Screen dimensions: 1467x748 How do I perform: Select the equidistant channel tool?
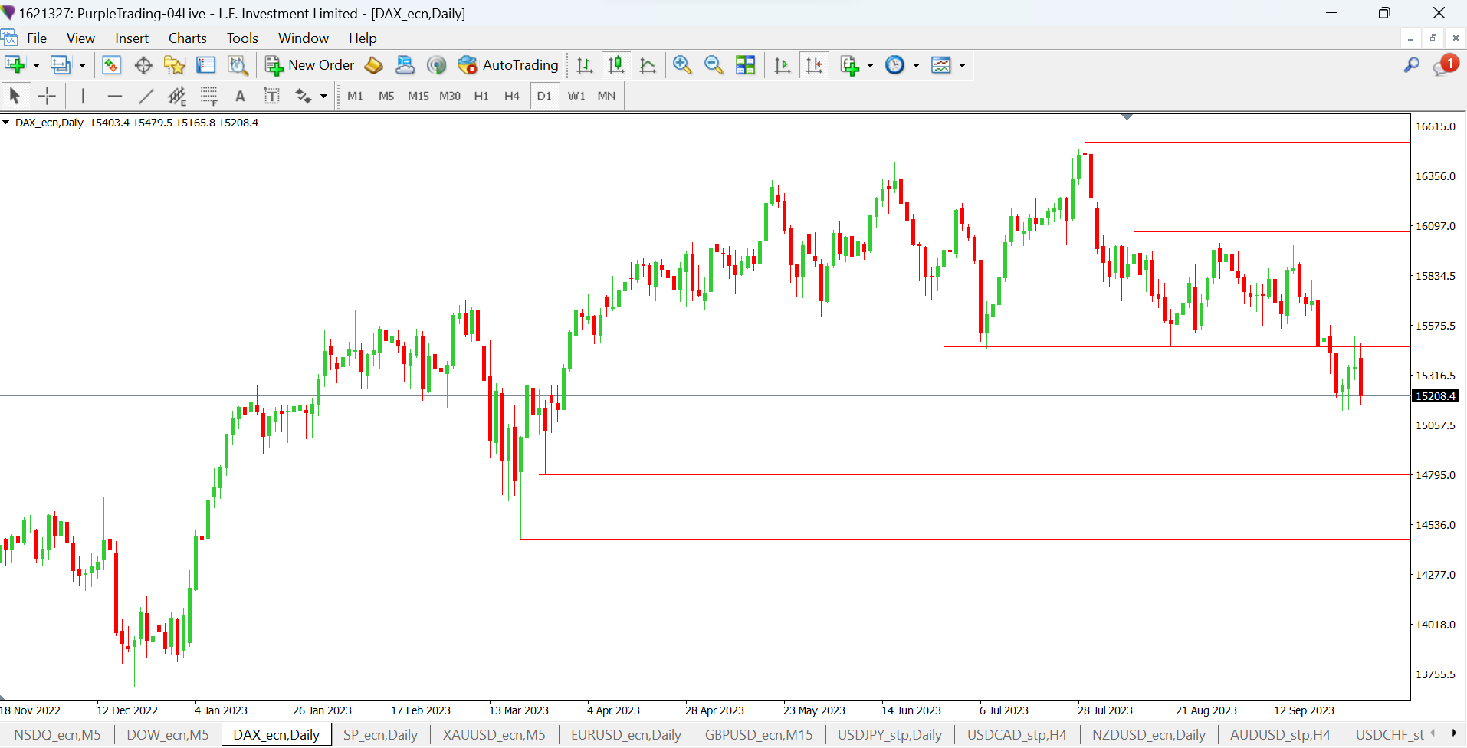coord(177,96)
